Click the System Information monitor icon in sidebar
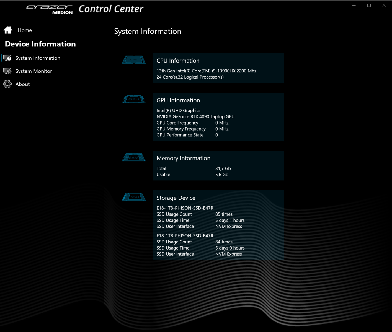 pyautogui.click(x=7, y=58)
